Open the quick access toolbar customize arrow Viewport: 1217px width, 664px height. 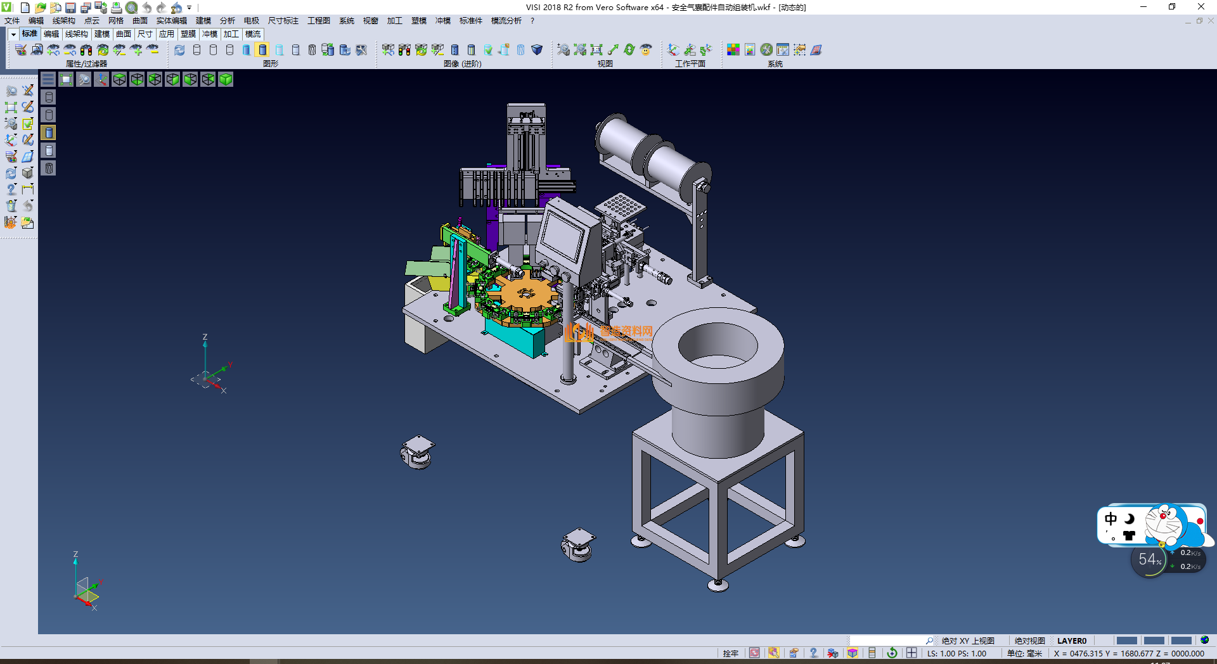click(x=190, y=8)
